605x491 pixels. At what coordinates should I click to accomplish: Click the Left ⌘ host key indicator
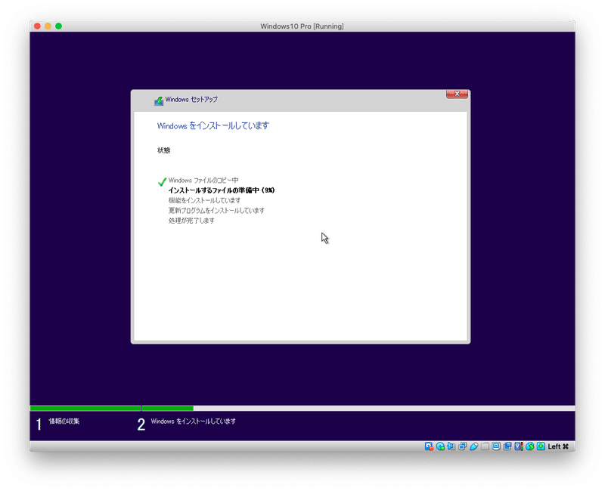557,446
